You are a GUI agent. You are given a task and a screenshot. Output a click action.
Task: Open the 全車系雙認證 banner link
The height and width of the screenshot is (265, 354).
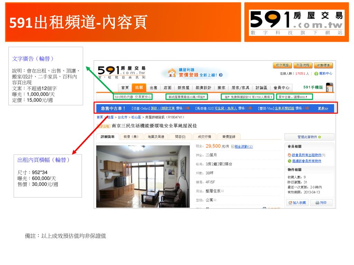click(285, 108)
